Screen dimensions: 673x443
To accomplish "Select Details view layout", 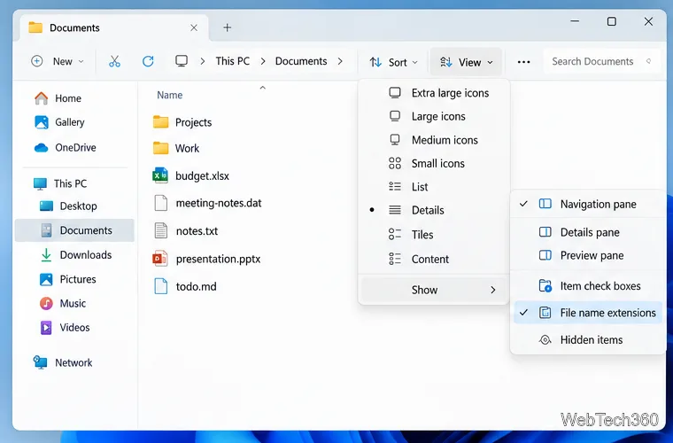I will [434, 210].
